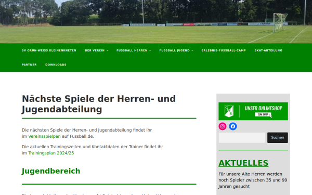Follow the Vereinsspielpan link
The width and height of the screenshot is (312, 195).
point(44,136)
